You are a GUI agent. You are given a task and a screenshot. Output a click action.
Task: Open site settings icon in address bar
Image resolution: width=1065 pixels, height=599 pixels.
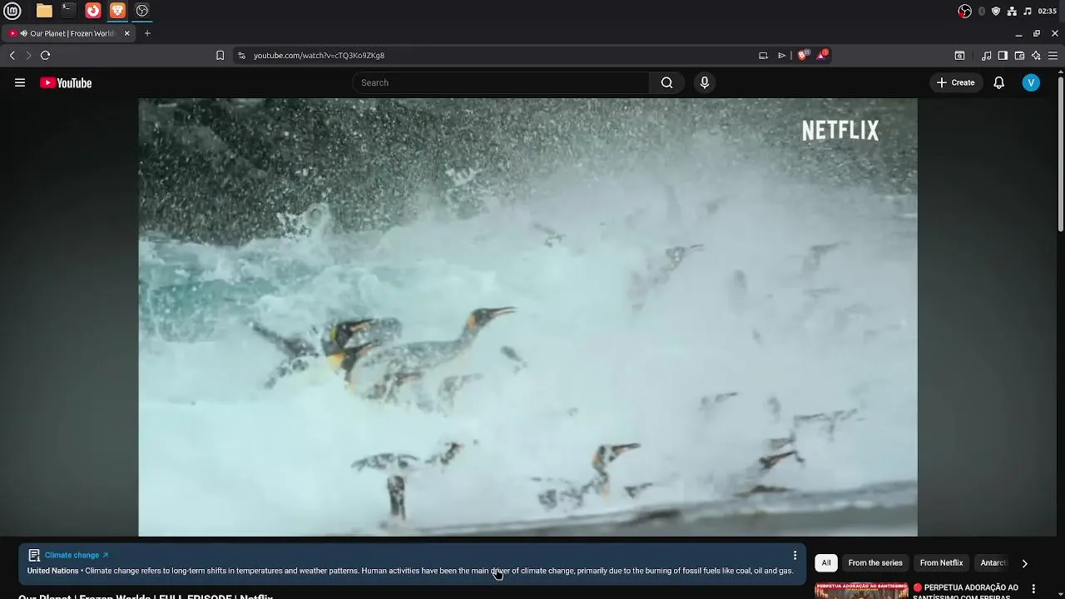point(241,56)
